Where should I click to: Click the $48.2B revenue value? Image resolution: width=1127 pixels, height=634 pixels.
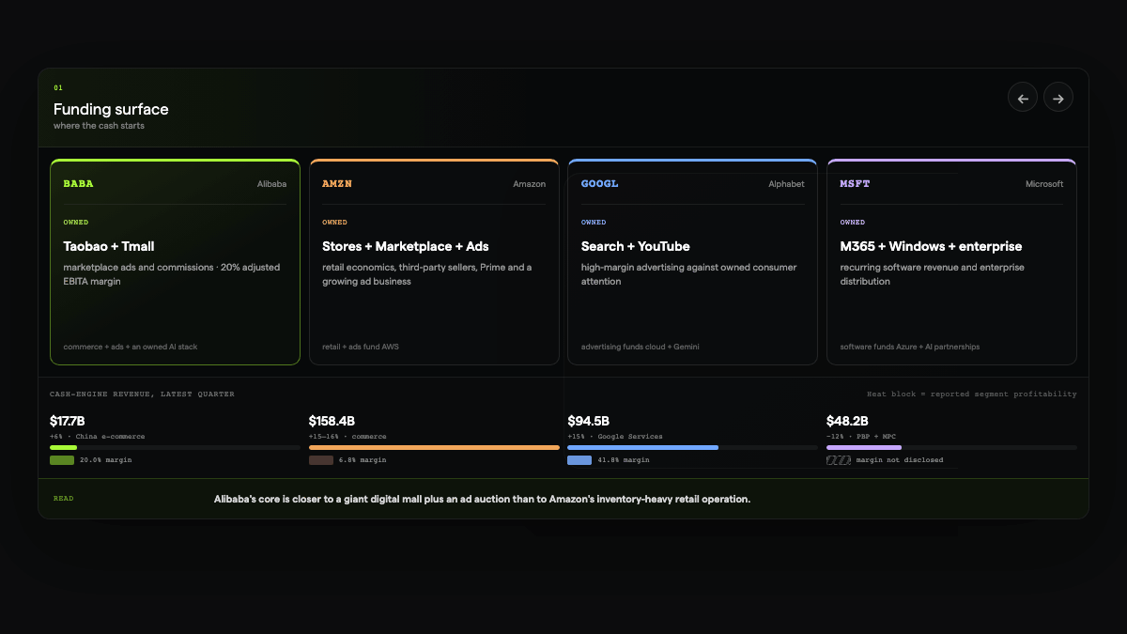click(x=847, y=421)
